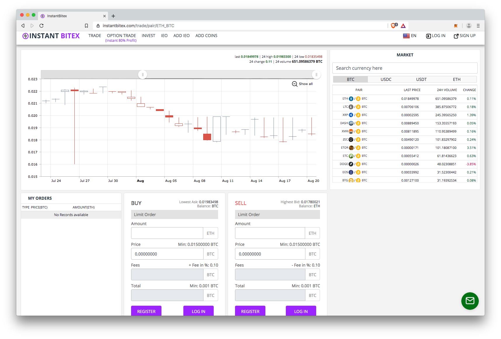Click the browser back arrow
This screenshot has width=501, height=339.
23,26
